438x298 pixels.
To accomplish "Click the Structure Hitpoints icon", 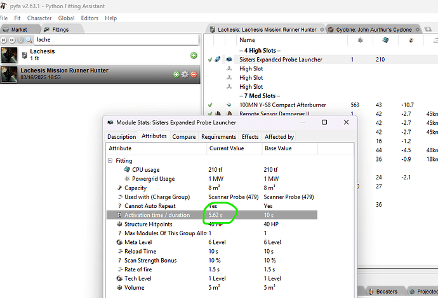I will pos(119,224).
